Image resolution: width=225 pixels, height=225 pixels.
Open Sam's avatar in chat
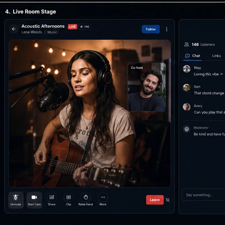[187, 88]
